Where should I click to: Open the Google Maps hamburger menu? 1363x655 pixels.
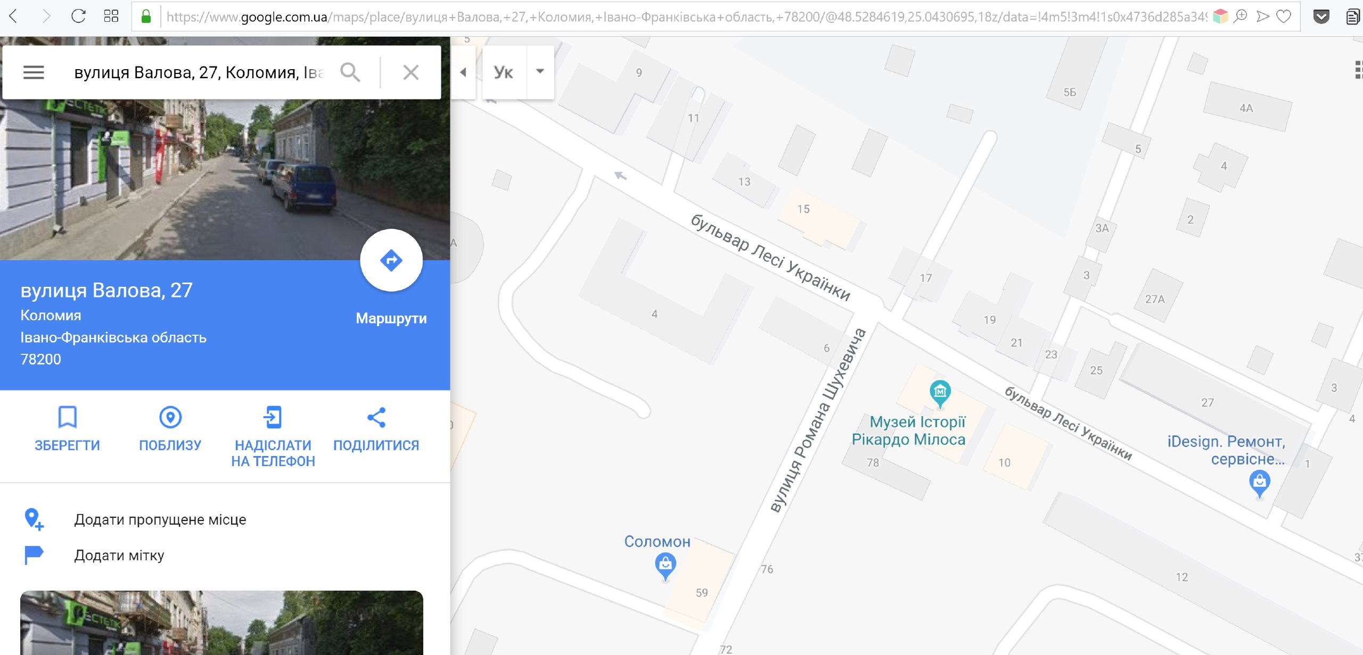click(34, 72)
